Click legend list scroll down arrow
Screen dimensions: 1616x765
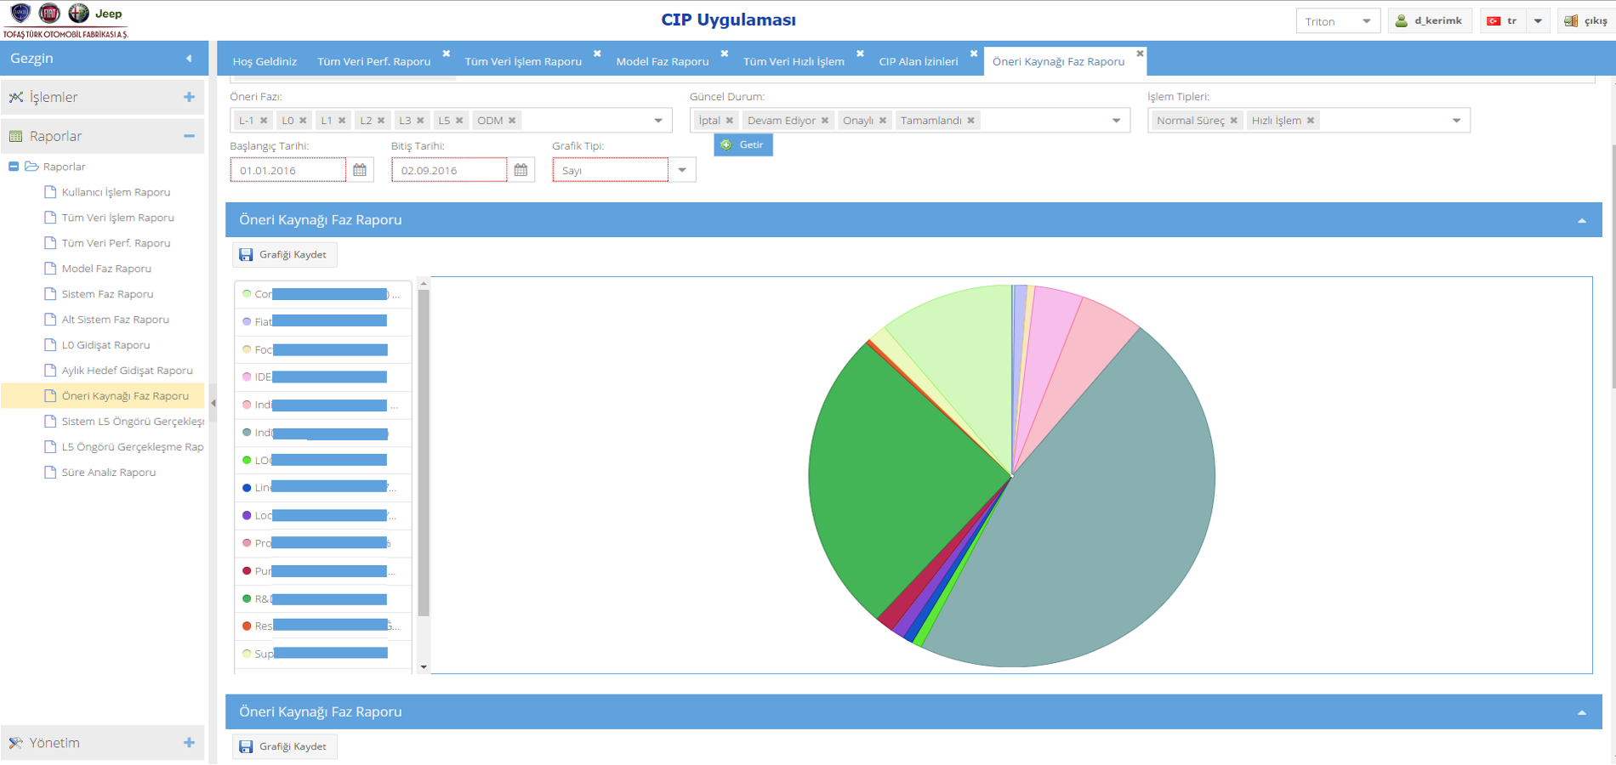coord(424,667)
